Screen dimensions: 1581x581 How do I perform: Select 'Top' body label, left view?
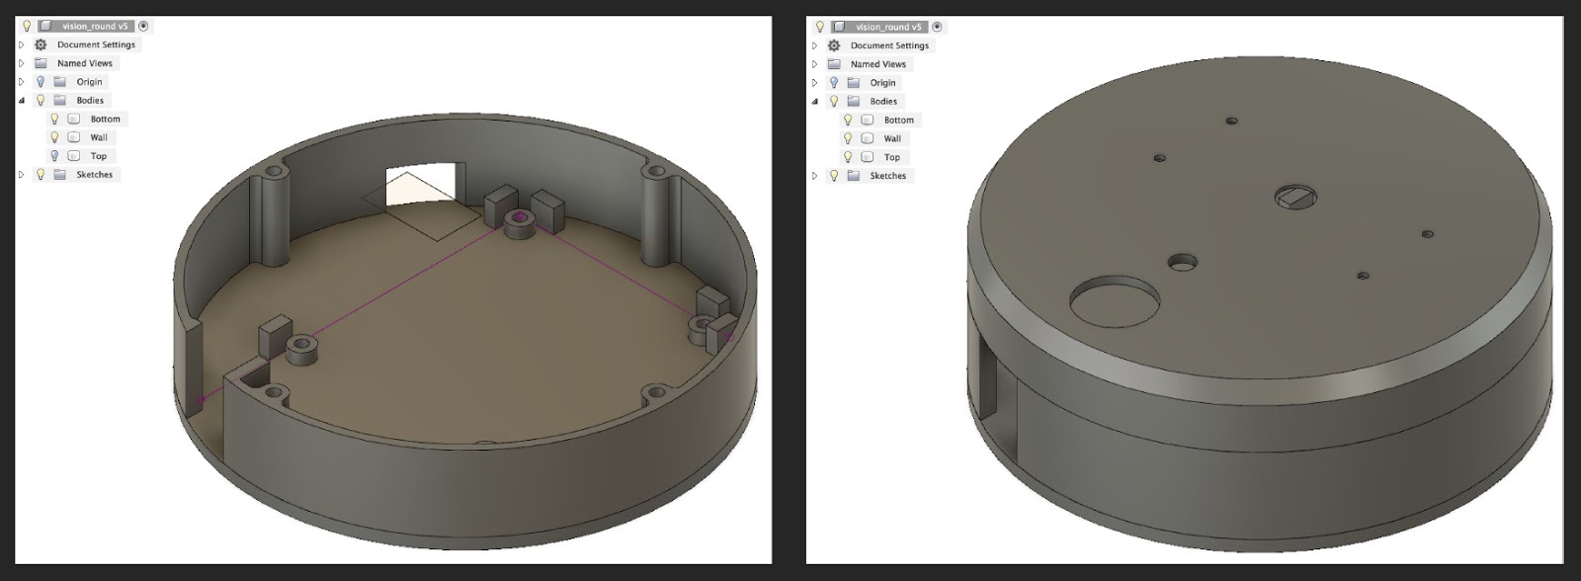pyautogui.click(x=99, y=156)
